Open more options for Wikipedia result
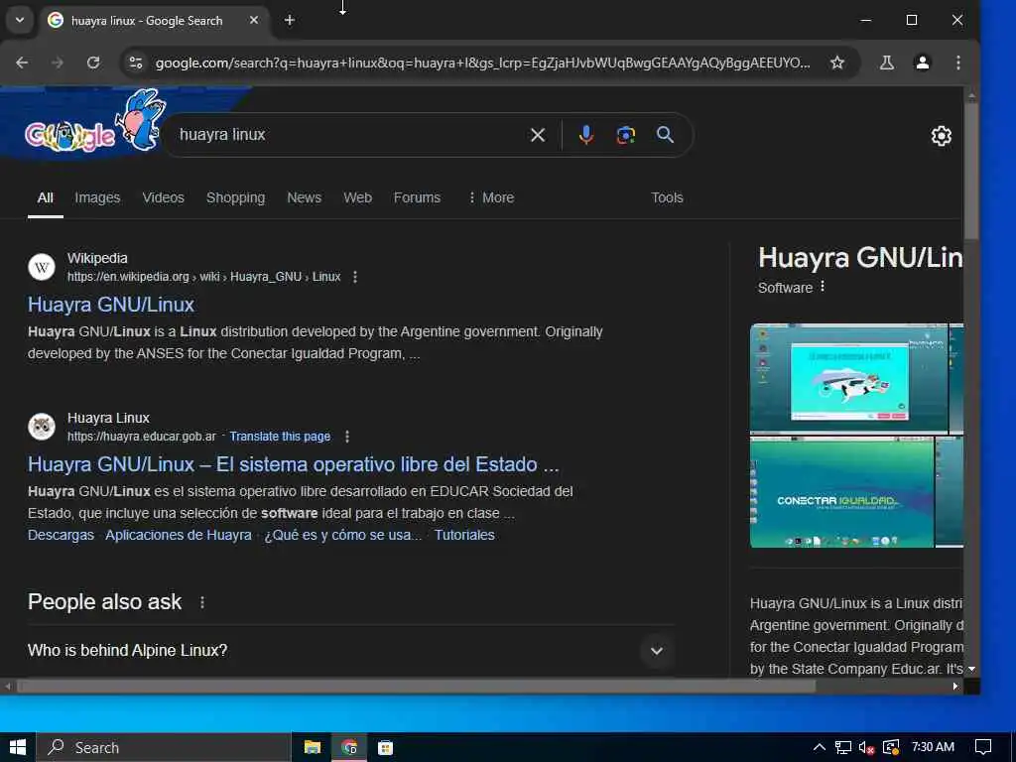The image size is (1016, 762). click(355, 277)
